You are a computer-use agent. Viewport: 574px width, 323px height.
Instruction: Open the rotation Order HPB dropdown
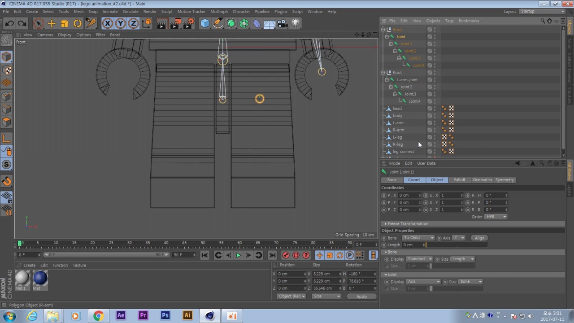coord(496,217)
